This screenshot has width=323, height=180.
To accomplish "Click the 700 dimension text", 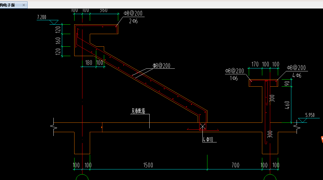I will point(236,165).
